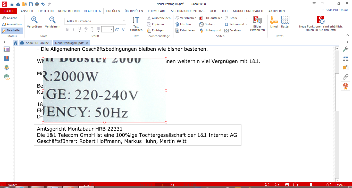Close the Neuer vertrag 01.pdf tab

87,43
